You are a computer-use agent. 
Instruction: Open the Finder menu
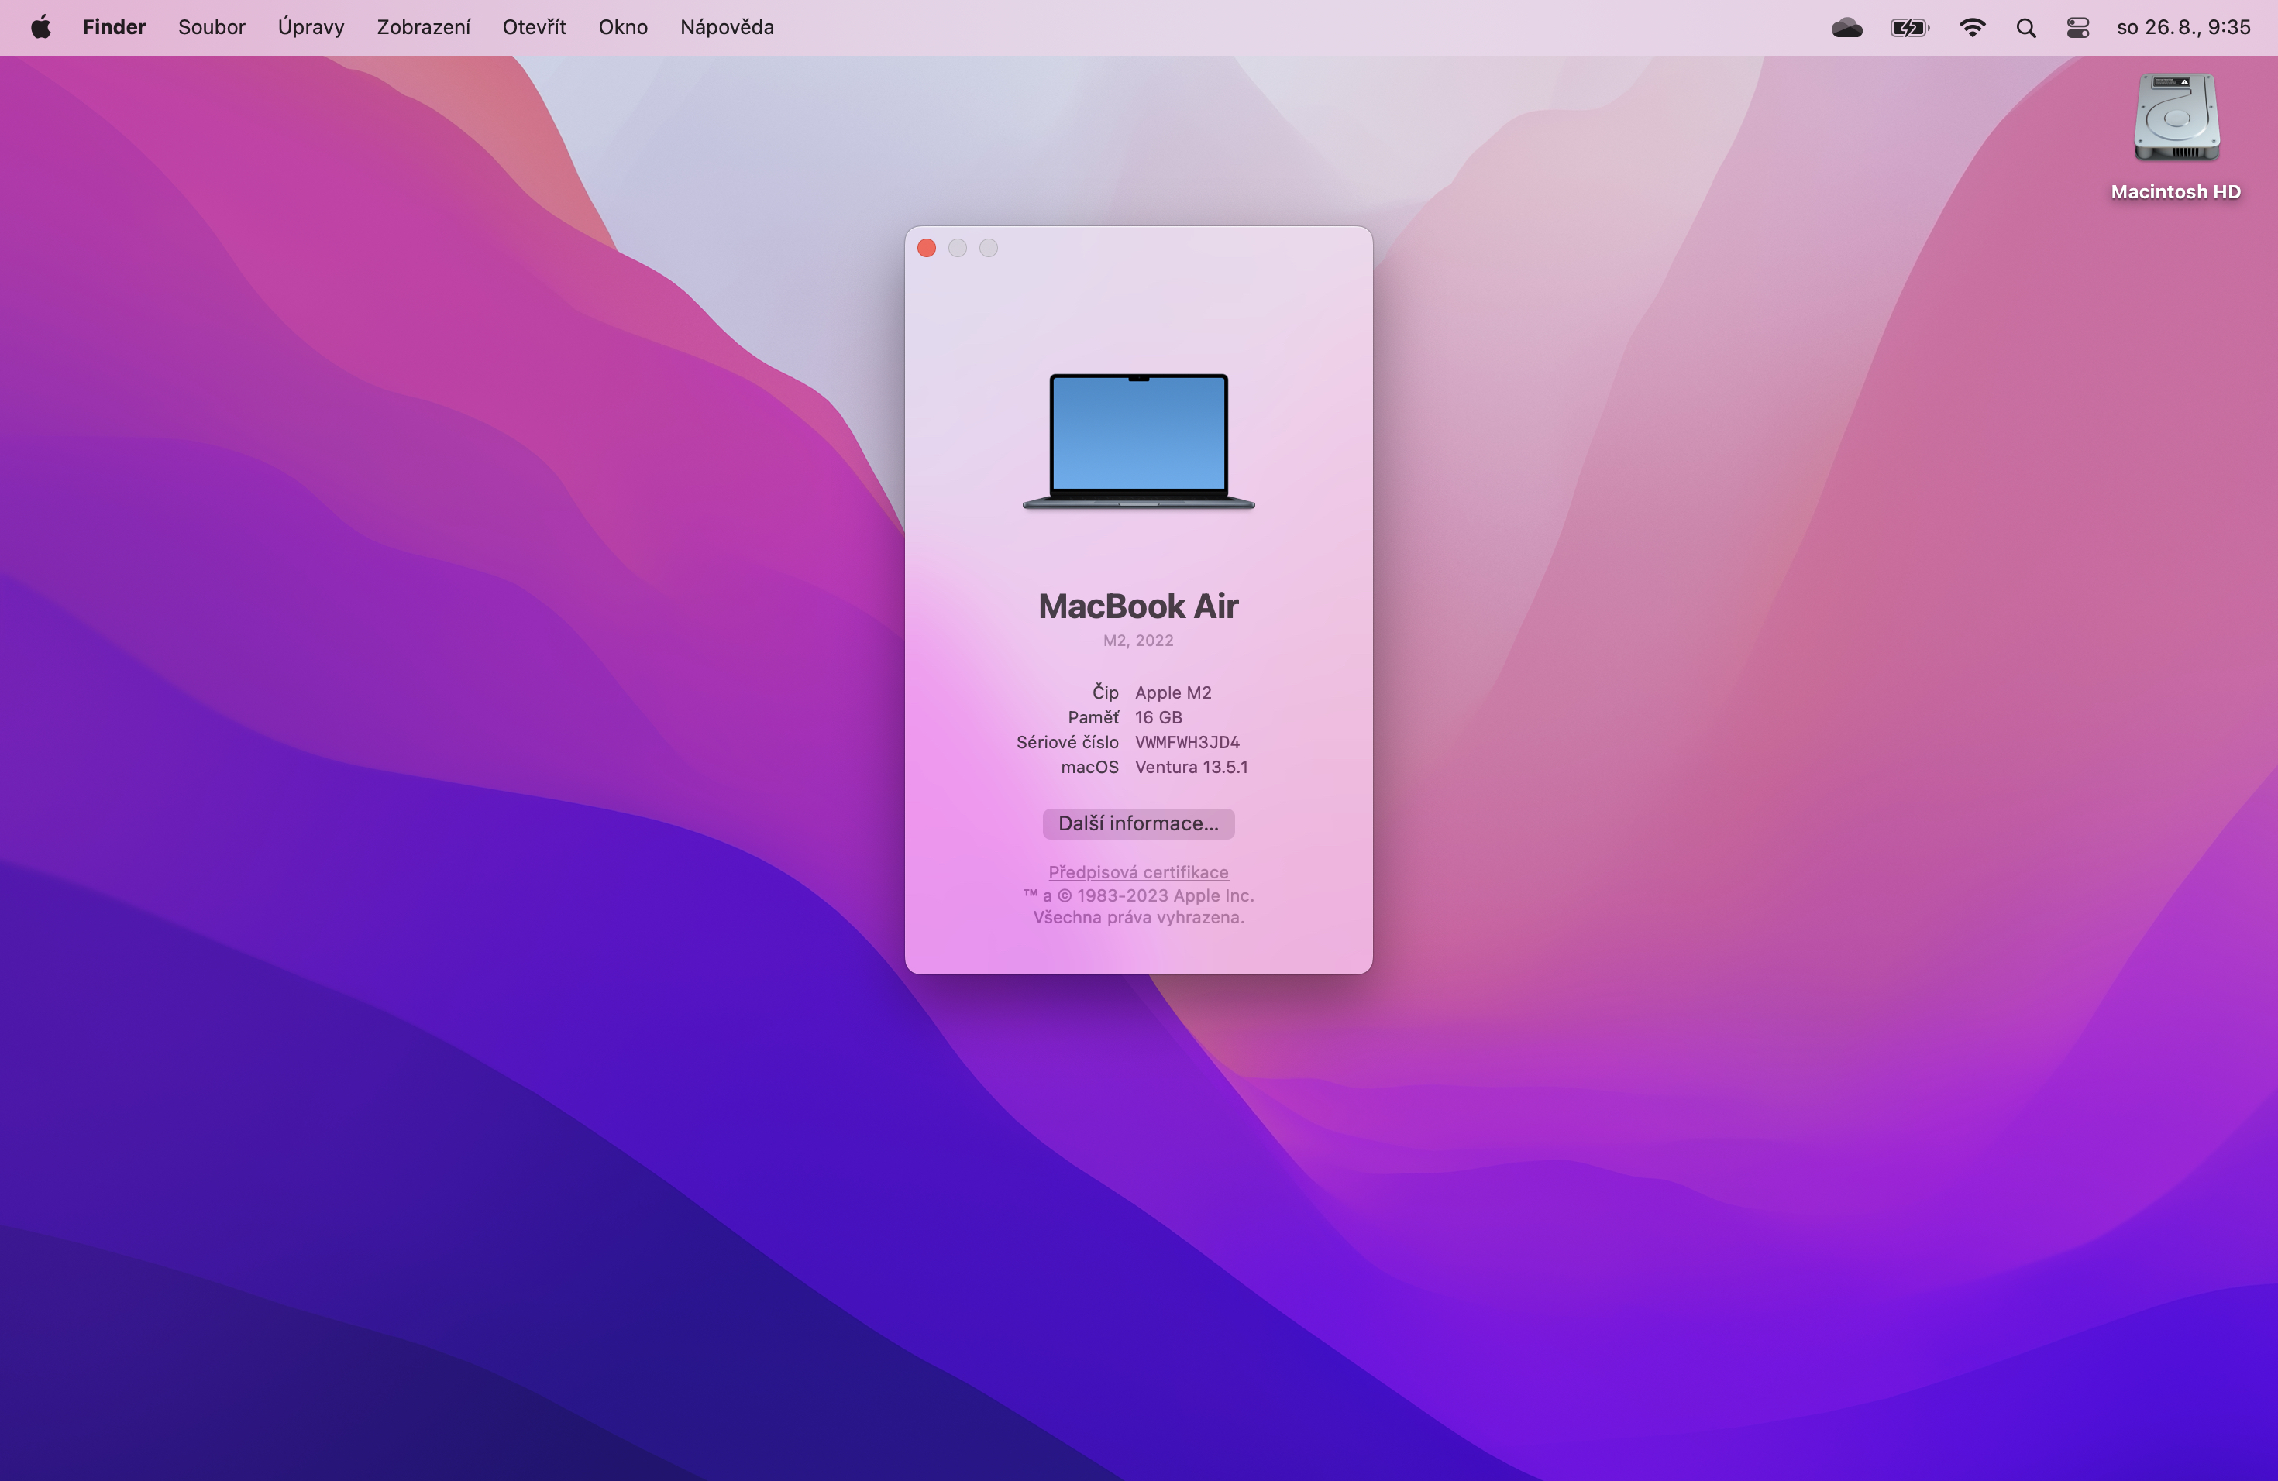tap(114, 27)
